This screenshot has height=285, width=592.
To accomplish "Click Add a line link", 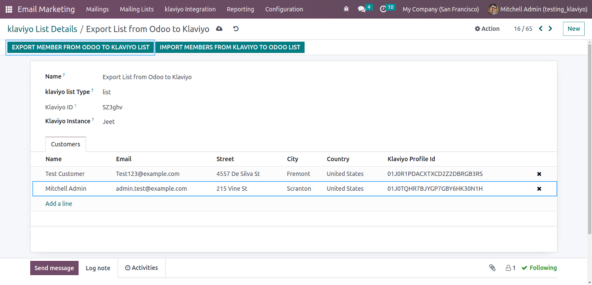I will tap(59, 204).
